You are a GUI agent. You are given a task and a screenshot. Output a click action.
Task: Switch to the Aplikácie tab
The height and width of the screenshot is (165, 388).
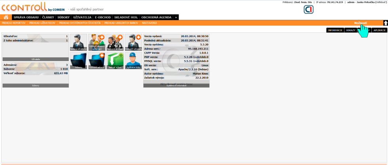click(380, 30)
